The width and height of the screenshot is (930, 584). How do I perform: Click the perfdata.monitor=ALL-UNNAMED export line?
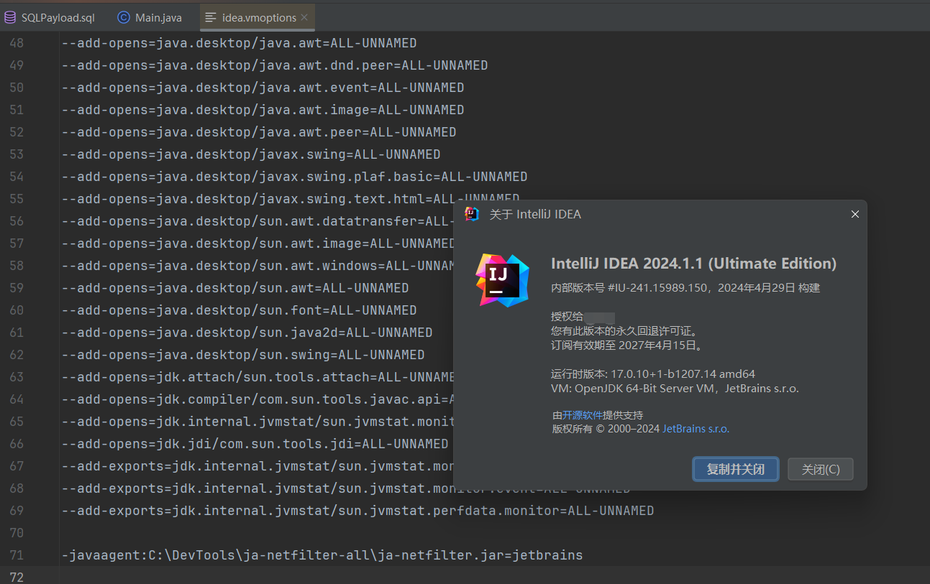[x=357, y=511]
